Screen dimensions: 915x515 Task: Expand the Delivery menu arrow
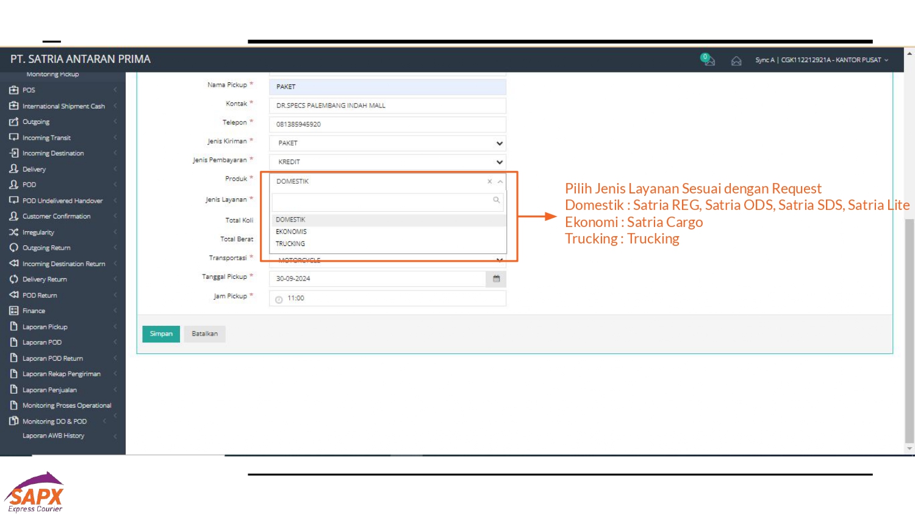pyautogui.click(x=115, y=169)
